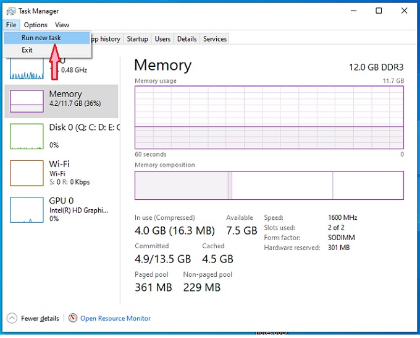Click the Open Resource Monitor link
The image size is (420, 338).
point(115,318)
